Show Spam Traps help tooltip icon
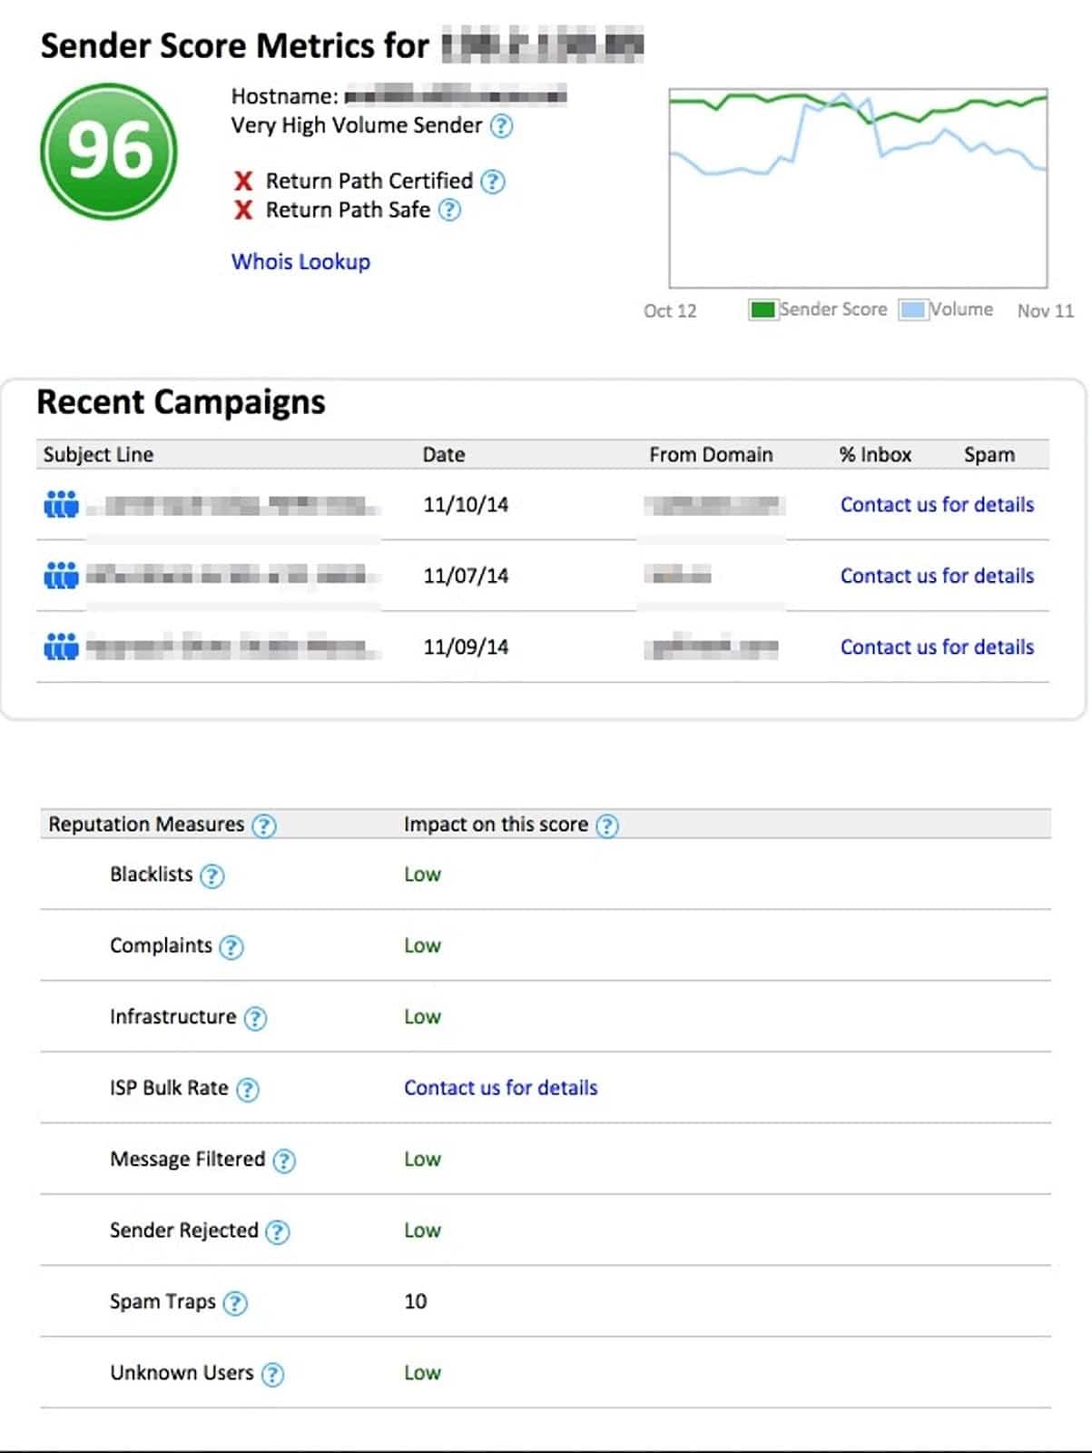The image size is (1092, 1453). pyautogui.click(x=235, y=1303)
